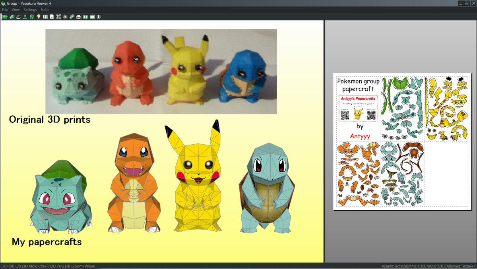This screenshot has width=477, height=269.
Task: Click the assembled size status bar text
Action: (429, 266)
